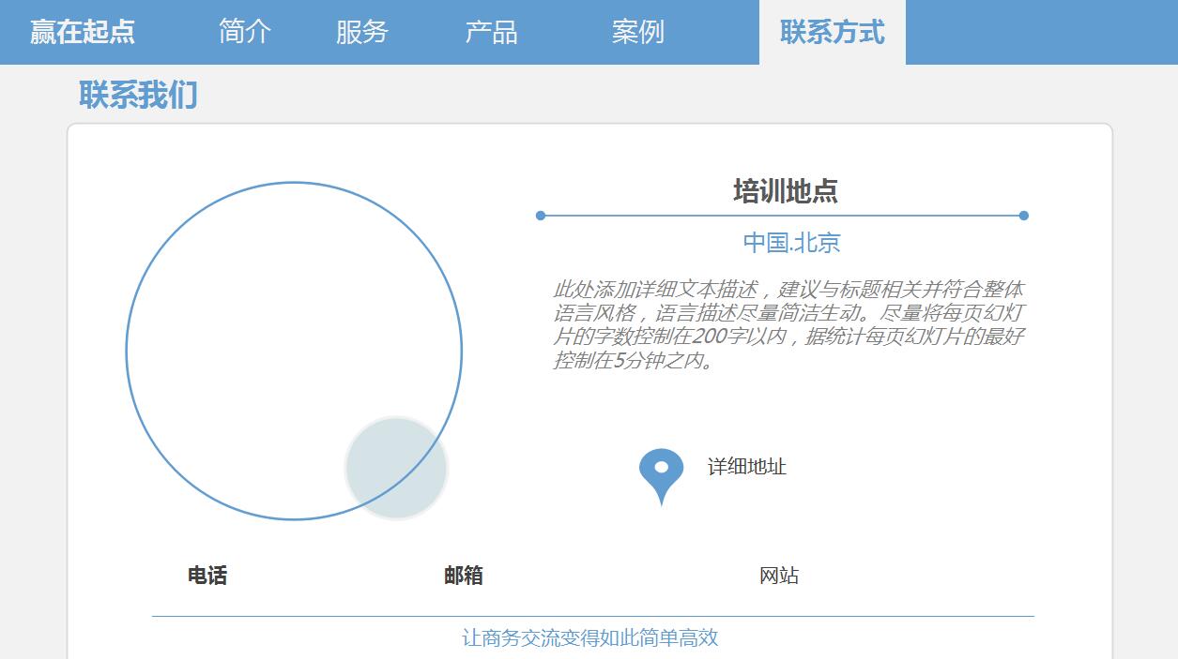Select the 邮箱 label

tap(464, 576)
